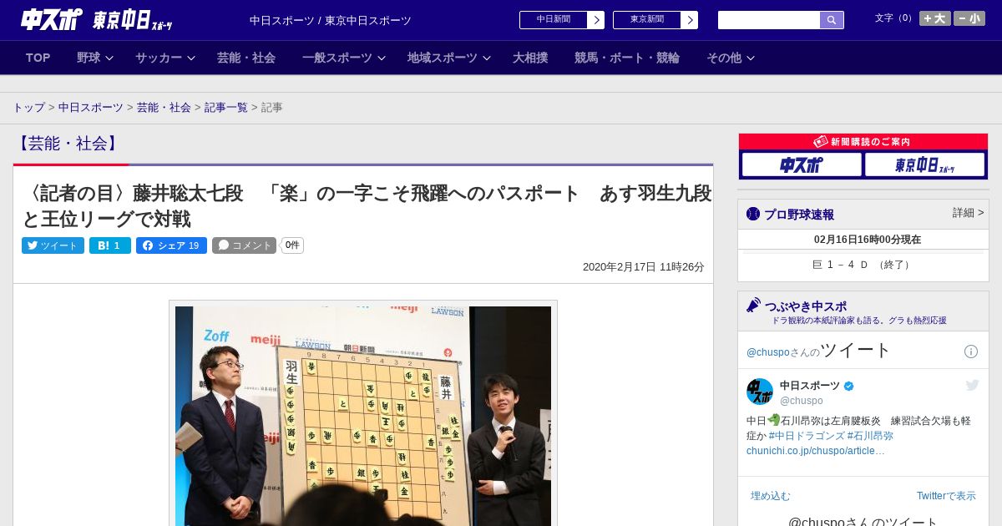Expand the サッカー menu
The height and width of the screenshot is (526, 1002).
coord(165,58)
